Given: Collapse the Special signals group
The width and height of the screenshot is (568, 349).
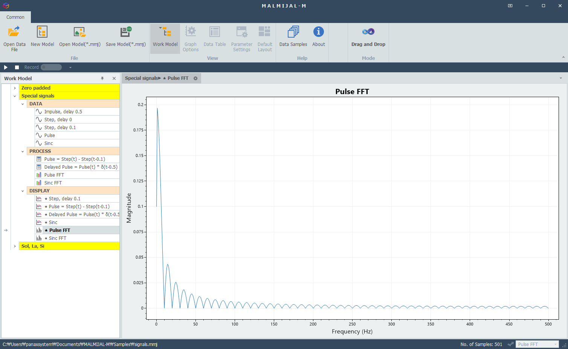Looking at the screenshot, I should click(15, 96).
